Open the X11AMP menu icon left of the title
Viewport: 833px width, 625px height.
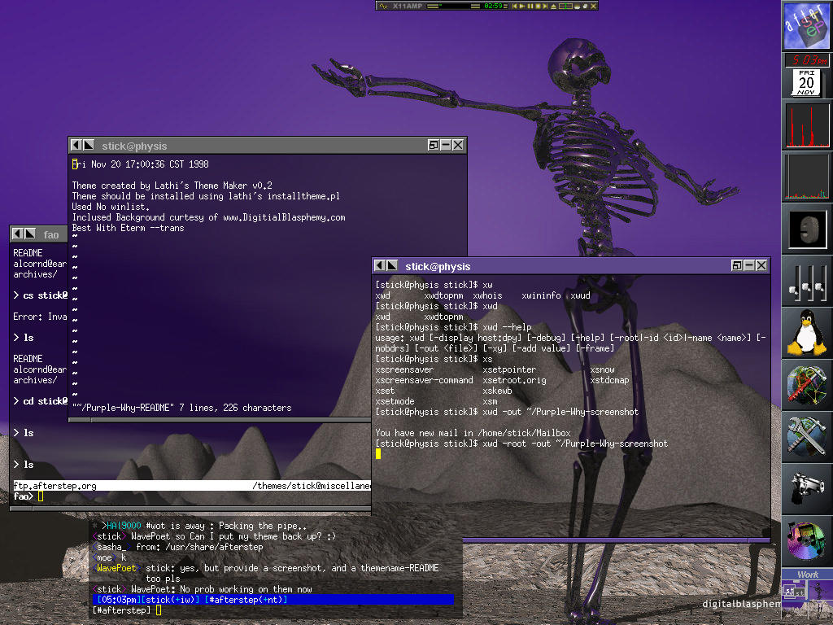point(383,6)
